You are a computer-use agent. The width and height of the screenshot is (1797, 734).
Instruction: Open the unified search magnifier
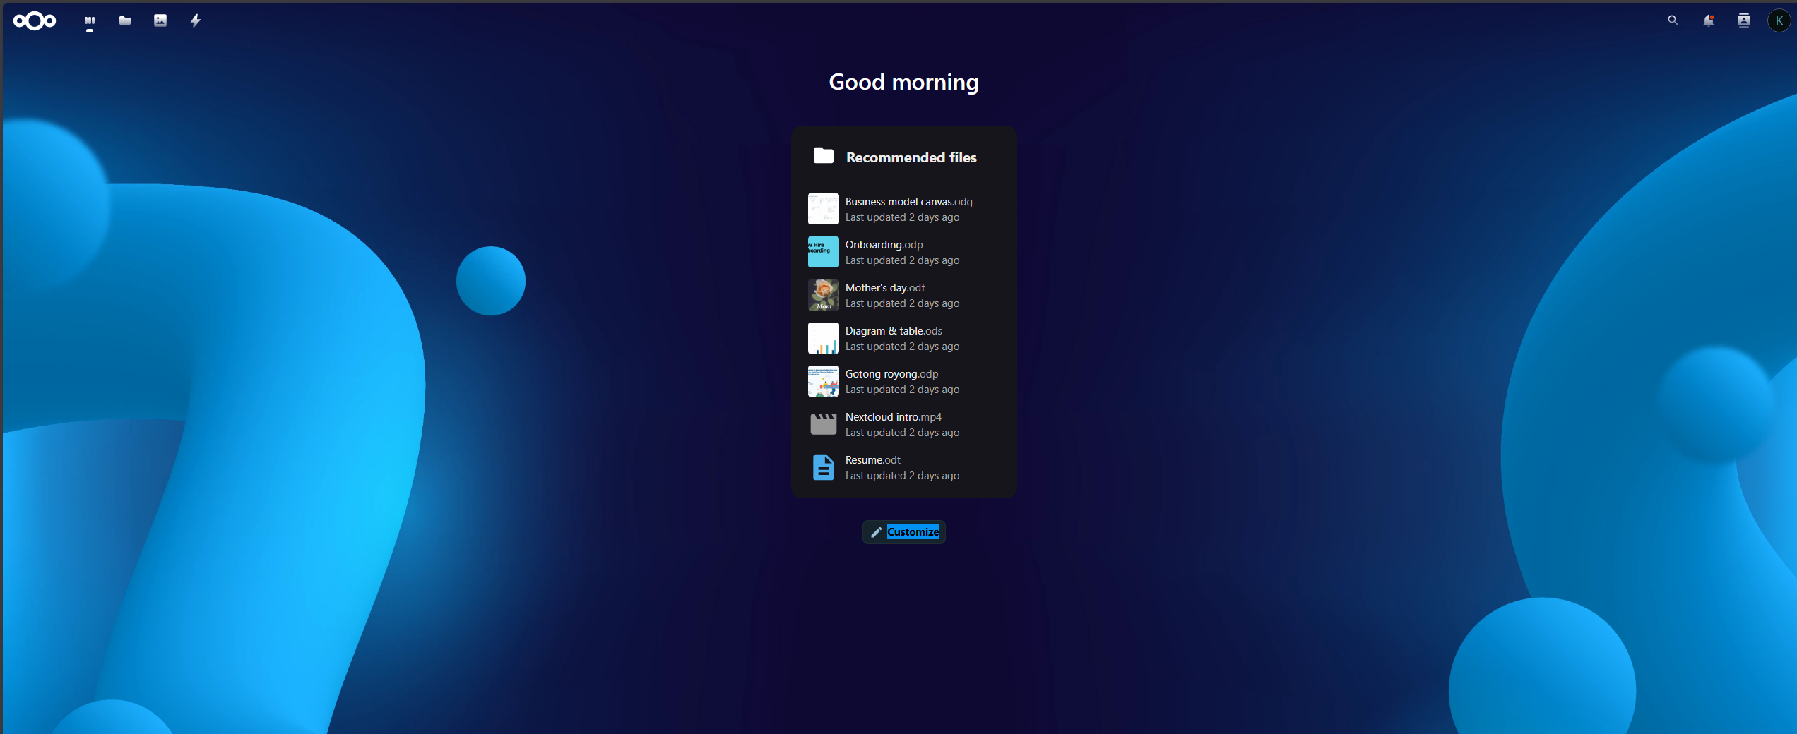tap(1673, 20)
